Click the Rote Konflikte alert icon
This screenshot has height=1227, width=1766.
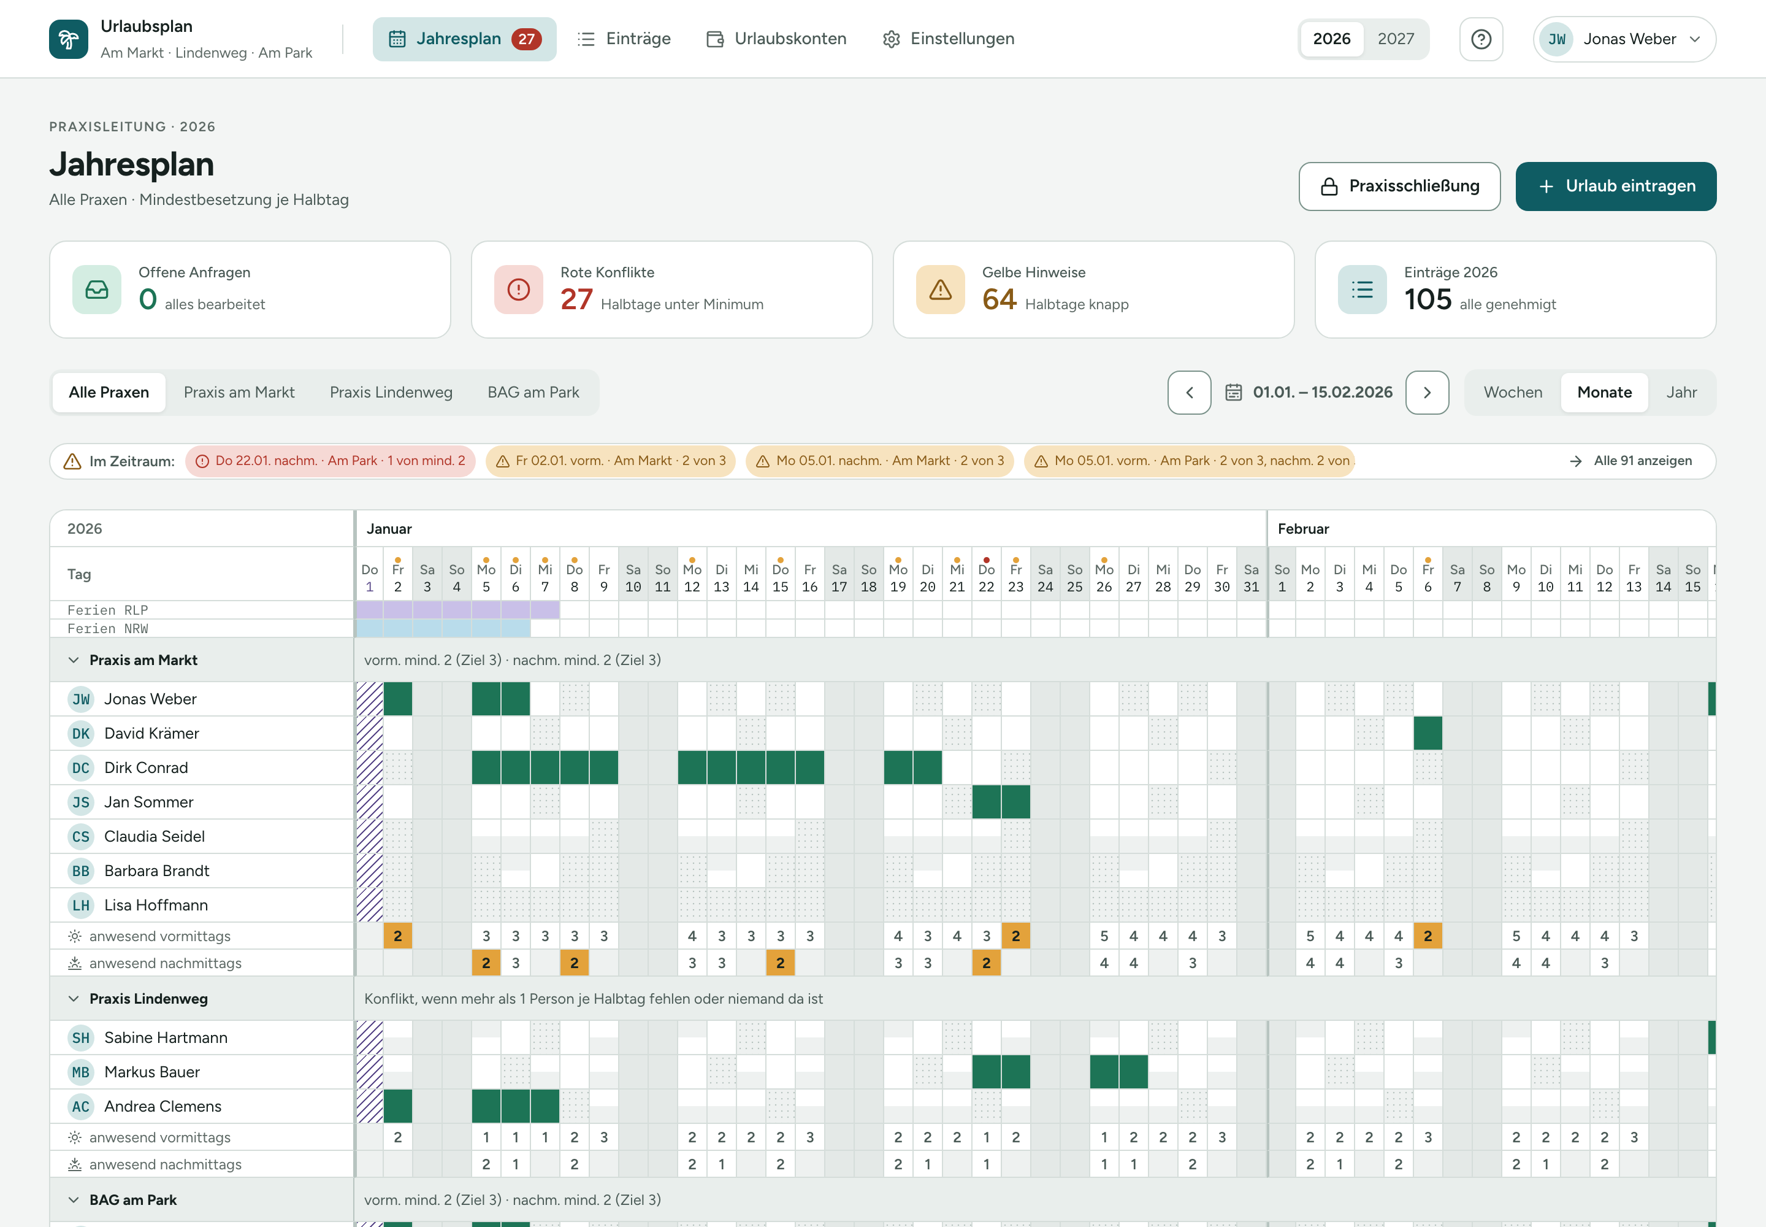click(x=519, y=290)
